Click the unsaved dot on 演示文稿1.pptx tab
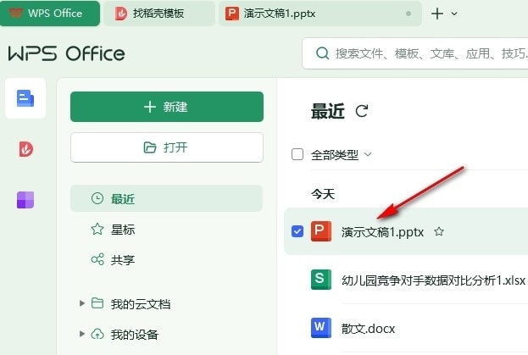 409,14
